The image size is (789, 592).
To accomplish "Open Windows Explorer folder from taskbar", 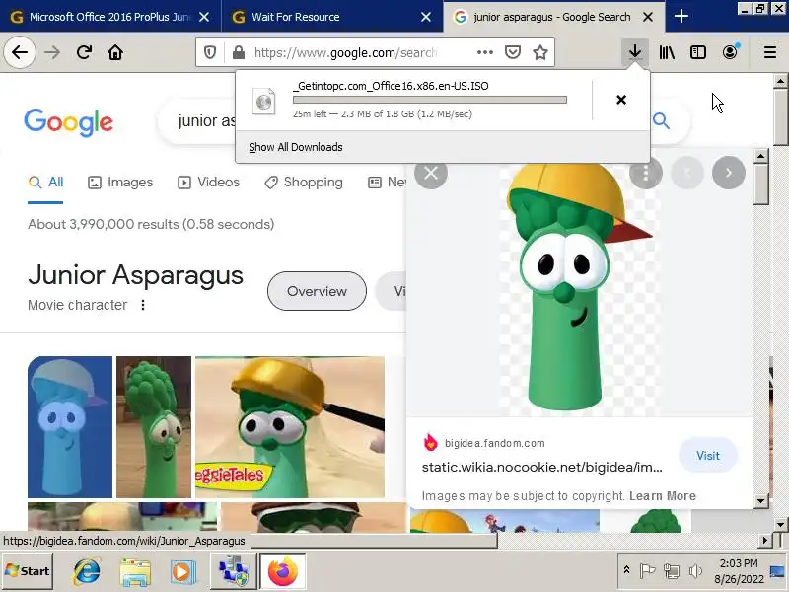I will tap(135, 571).
